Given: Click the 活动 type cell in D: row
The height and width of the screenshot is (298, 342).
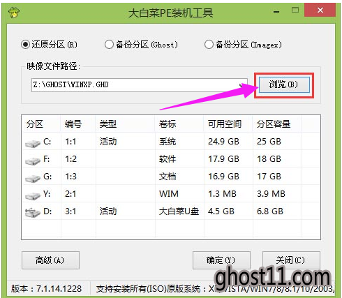Looking at the screenshot, I should pyautogui.click(x=108, y=211).
